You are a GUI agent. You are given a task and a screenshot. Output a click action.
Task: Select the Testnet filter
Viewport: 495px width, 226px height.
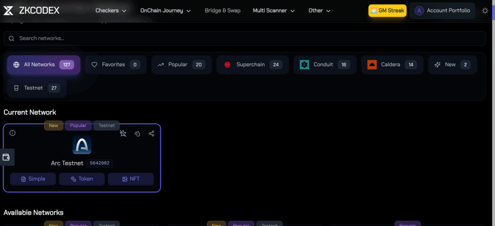pos(37,88)
